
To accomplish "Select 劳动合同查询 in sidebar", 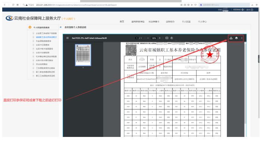I will click(x=42, y=64).
